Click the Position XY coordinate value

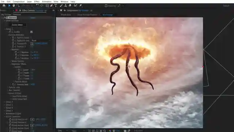41,44
